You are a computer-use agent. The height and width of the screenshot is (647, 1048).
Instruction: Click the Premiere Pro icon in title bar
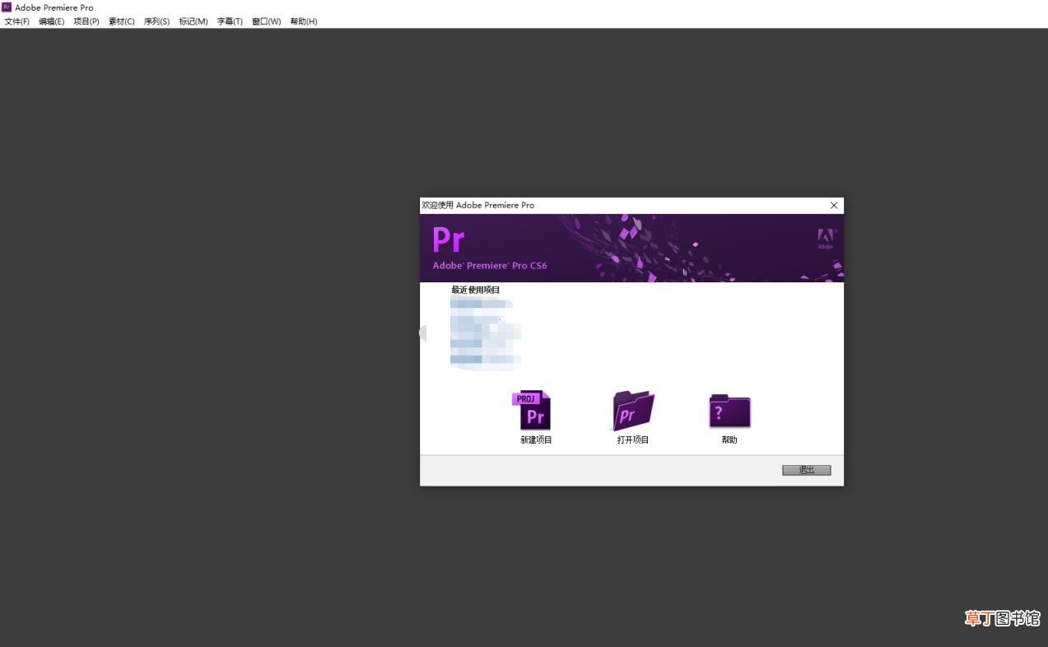tap(7, 7)
